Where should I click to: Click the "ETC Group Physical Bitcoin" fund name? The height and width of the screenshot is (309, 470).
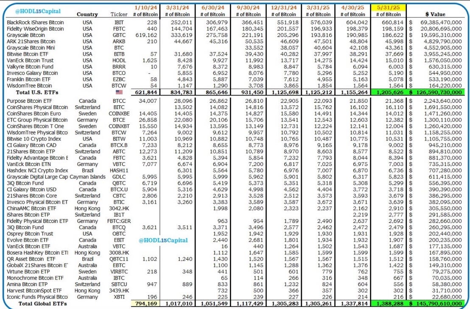pyautogui.click(x=37, y=120)
